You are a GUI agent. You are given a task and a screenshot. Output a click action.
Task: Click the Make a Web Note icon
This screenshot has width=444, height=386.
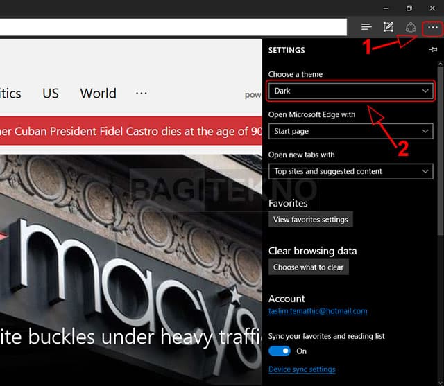coord(388,27)
